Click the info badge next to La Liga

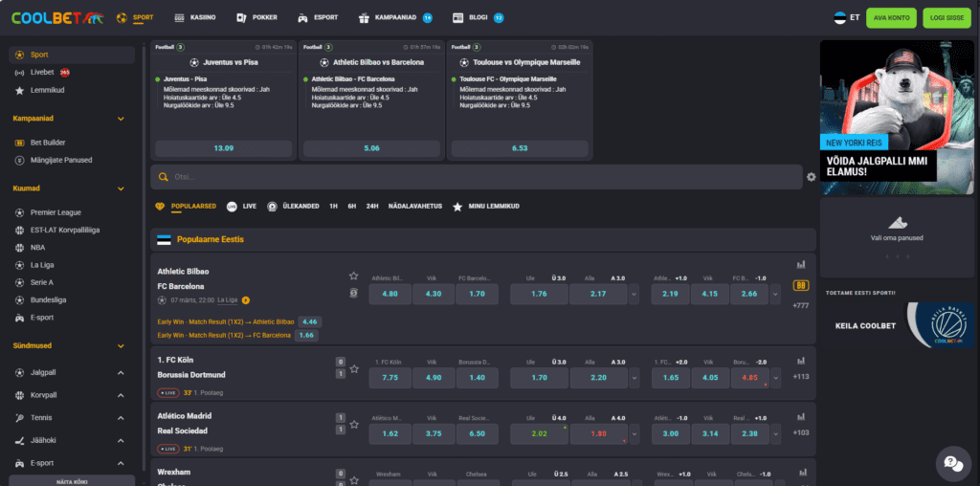(246, 300)
